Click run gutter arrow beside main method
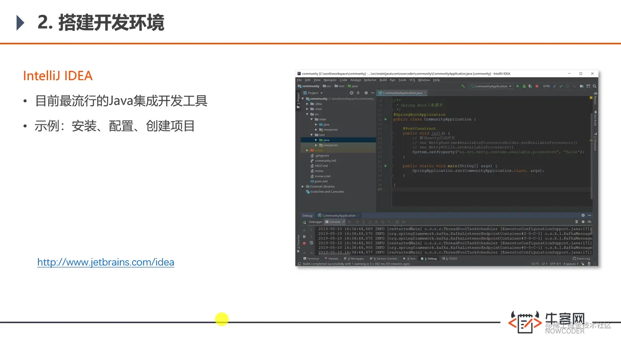 386,166
